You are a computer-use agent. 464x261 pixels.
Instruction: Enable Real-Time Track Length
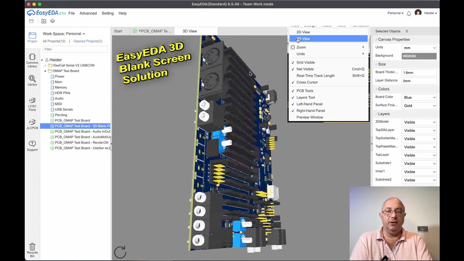(x=328, y=76)
